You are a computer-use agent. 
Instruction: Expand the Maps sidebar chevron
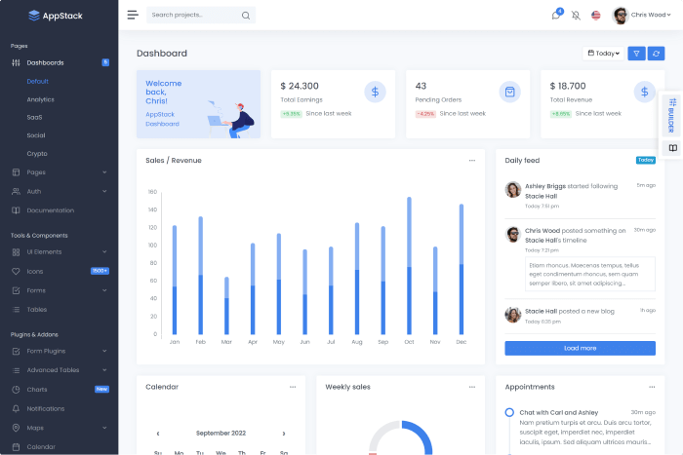pos(104,428)
